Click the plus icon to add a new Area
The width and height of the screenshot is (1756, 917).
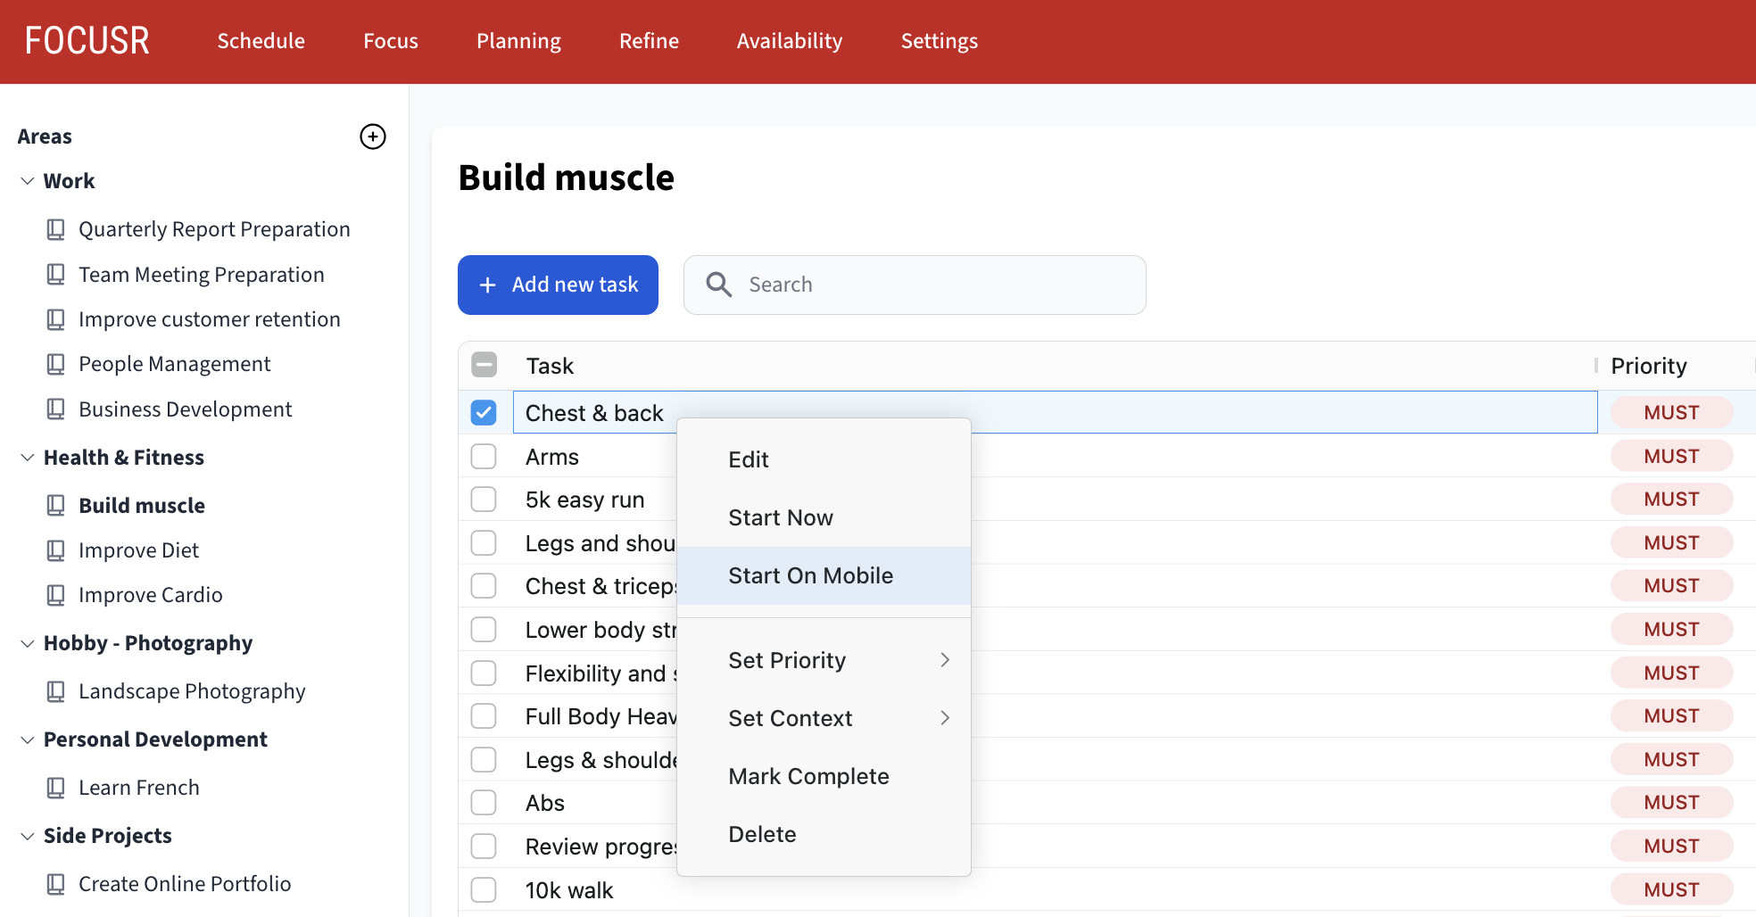coord(373,136)
